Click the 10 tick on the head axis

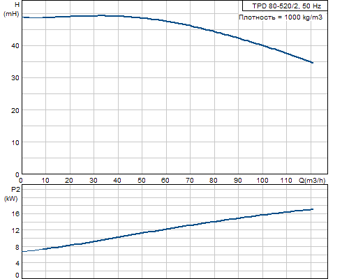pos(15,142)
